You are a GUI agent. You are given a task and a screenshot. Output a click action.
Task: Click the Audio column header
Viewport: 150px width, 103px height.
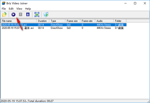tap(104, 21)
